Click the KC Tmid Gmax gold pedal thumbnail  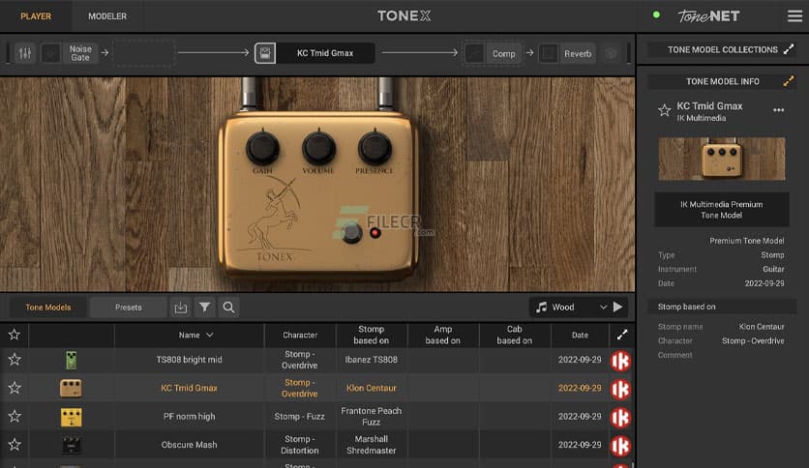(x=71, y=388)
